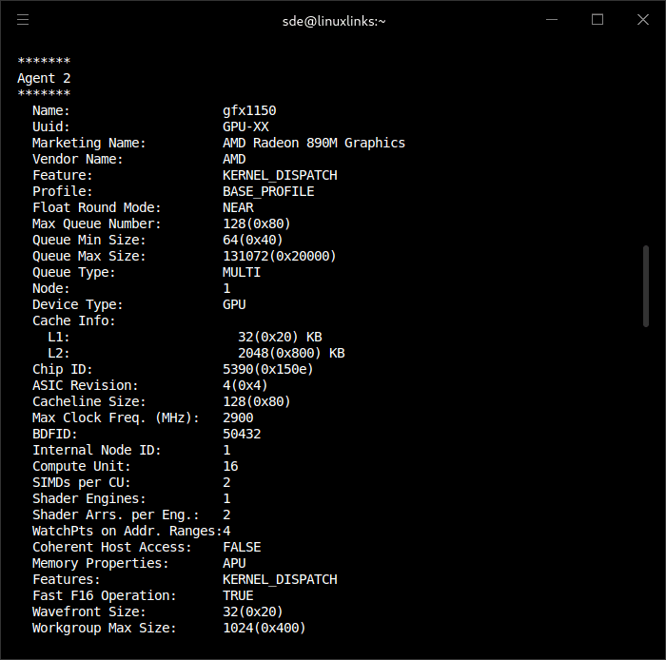Screen dimensions: 666x660
Task: Click the window title sde@linuxlinks:~
Action: tap(334, 21)
